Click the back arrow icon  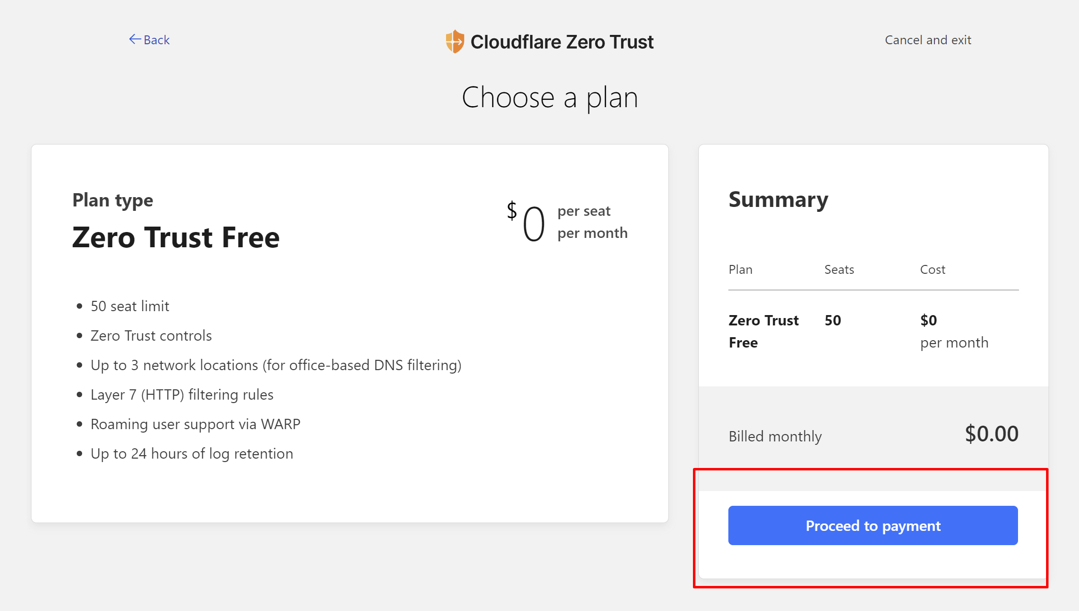click(x=134, y=39)
